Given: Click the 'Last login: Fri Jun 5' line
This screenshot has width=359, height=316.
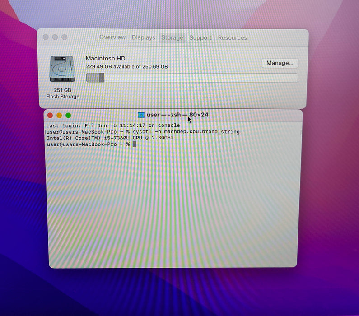Looking at the screenshot, I should 113,125.
